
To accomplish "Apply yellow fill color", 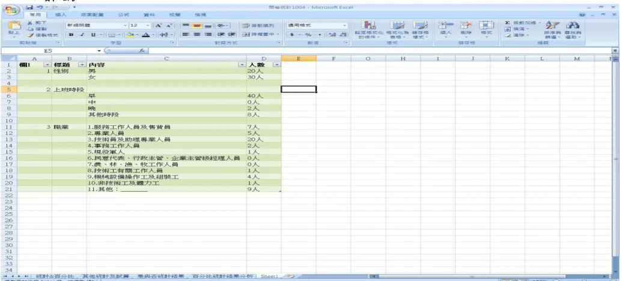I will (130, 35).
